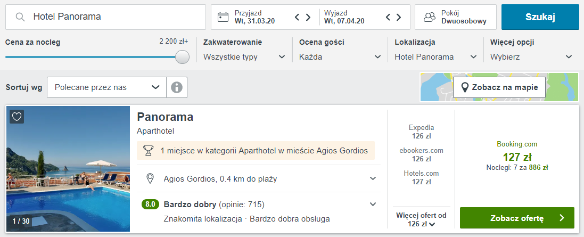The height and width of the screenshot is (237, 584).
Task: Click the info icon next to sorting
Action: click(177, 87)
